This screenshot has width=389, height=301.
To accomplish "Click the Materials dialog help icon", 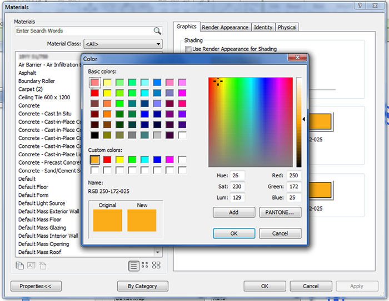I will point(360,6).
